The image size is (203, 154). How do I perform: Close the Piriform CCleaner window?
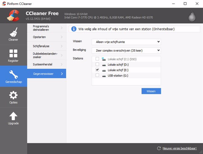coord(197,4)
